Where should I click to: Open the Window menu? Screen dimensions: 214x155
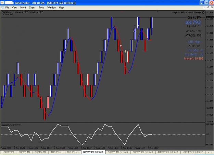coord(51,8)
